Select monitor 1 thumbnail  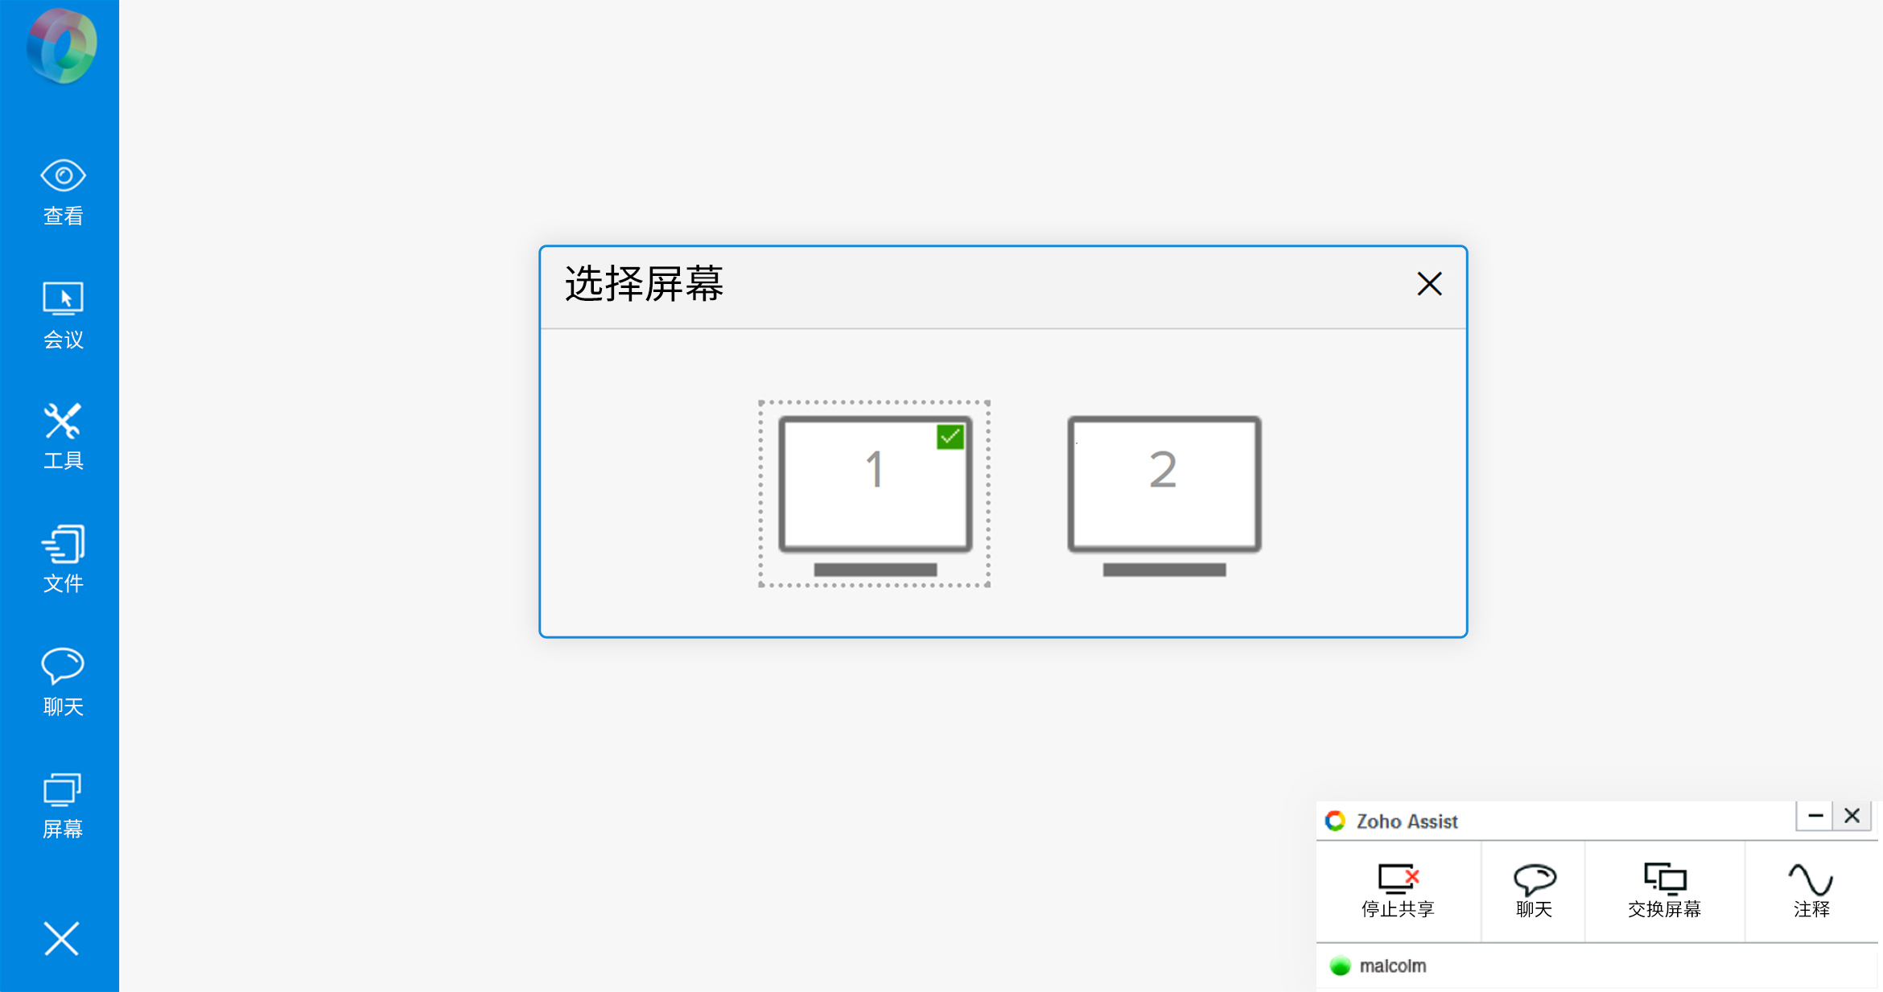875,492
